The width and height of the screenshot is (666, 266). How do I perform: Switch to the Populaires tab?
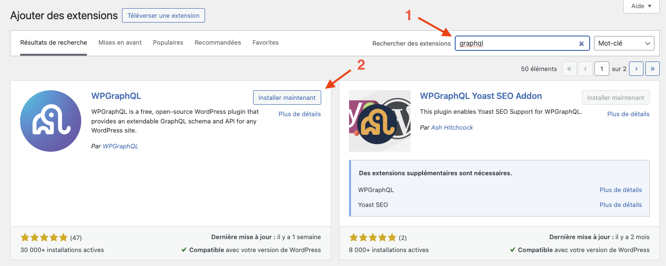point(168,43)
